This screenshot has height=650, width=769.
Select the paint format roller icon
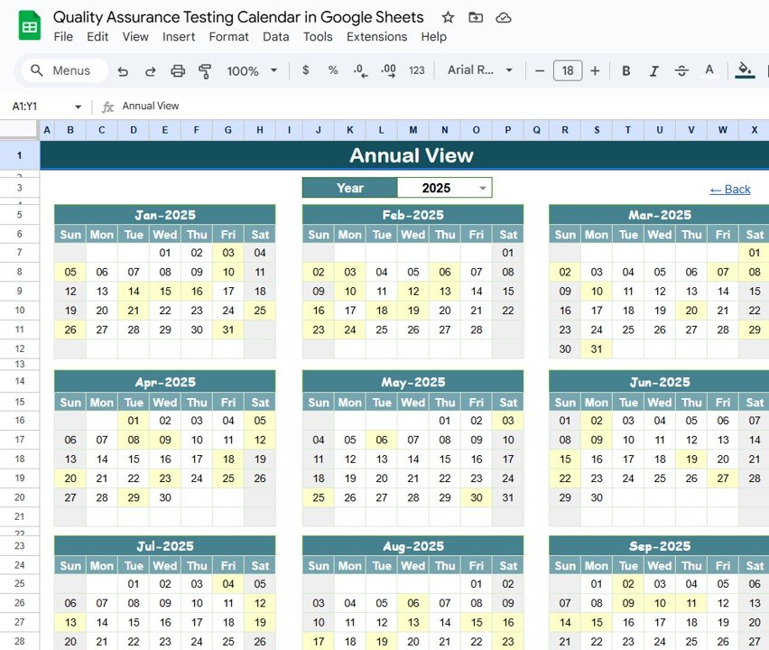(205, 70)
